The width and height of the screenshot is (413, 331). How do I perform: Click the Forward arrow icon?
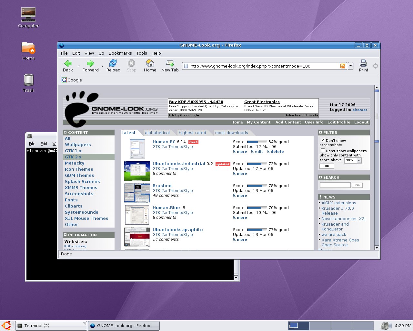[x=91, y=63]
